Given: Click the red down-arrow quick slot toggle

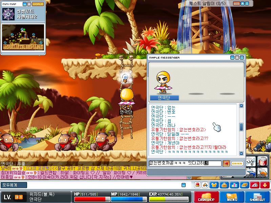Looking at the screenshot, I should [x=265, y=185].
